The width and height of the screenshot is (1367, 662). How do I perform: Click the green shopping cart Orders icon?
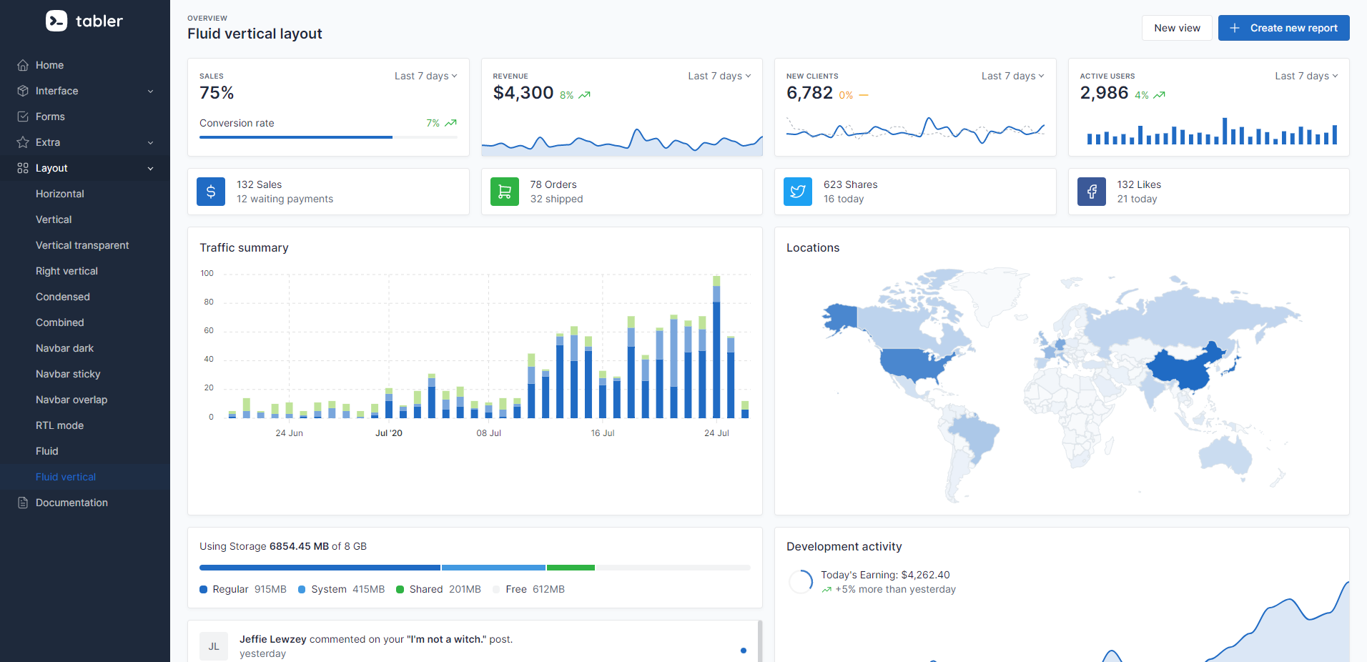[505, 192]
